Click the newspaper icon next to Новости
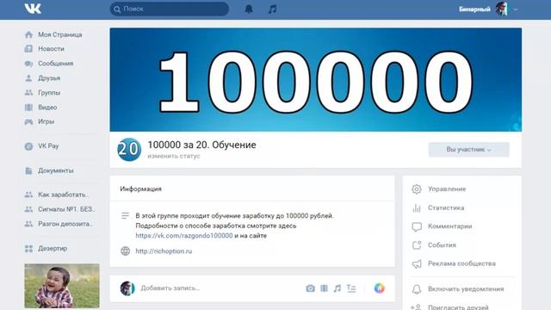This screenshot has height=310, width=551. point(28,49)
